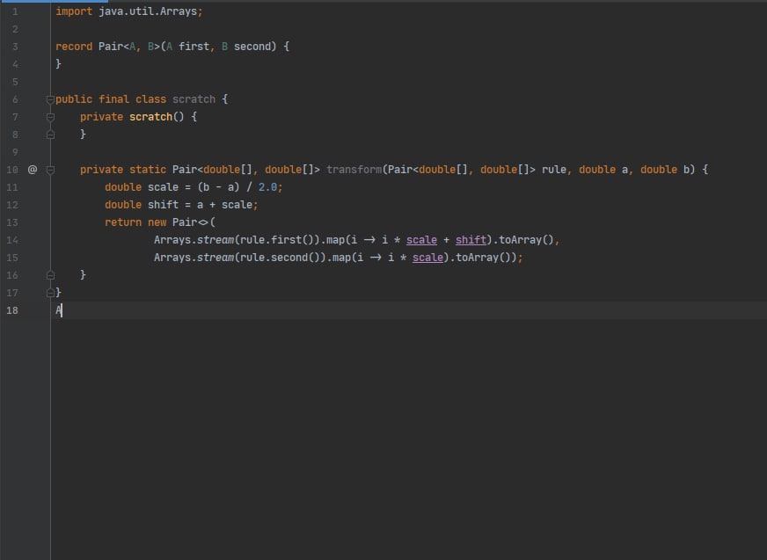
Task: Click the fold end marker on line 8
Action: coord(50,135)
